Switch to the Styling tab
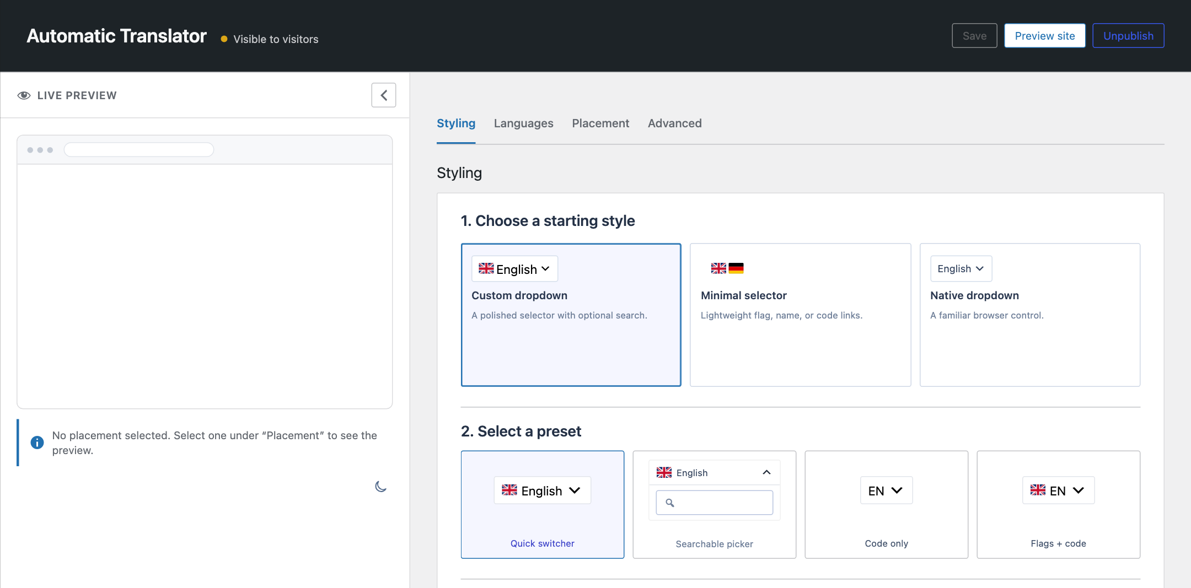Screen dimensions: 1191x588 456,123
